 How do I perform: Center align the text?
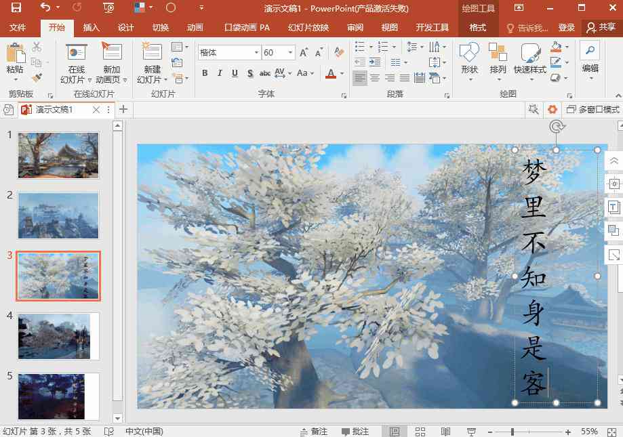[x=375, y=77]
